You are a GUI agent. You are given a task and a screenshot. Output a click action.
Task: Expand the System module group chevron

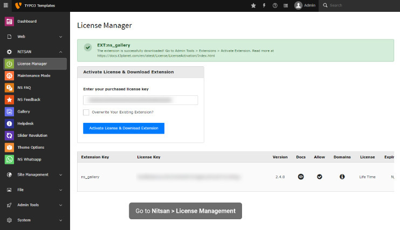61,220
